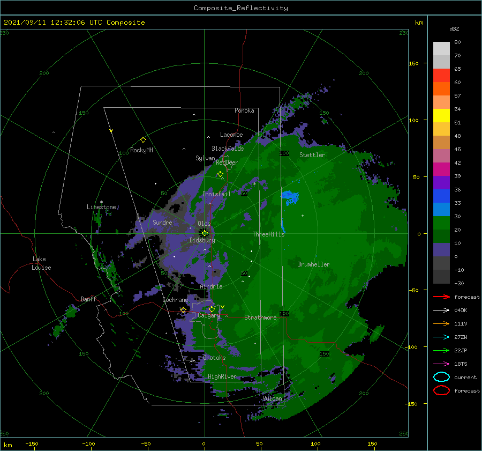Screen dimensions: 482x451
Task: Click the Lake Louise label
Action: pos(41,263)
